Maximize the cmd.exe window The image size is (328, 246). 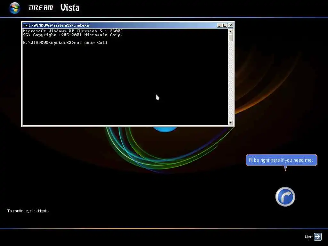click(x=225, y=25)
